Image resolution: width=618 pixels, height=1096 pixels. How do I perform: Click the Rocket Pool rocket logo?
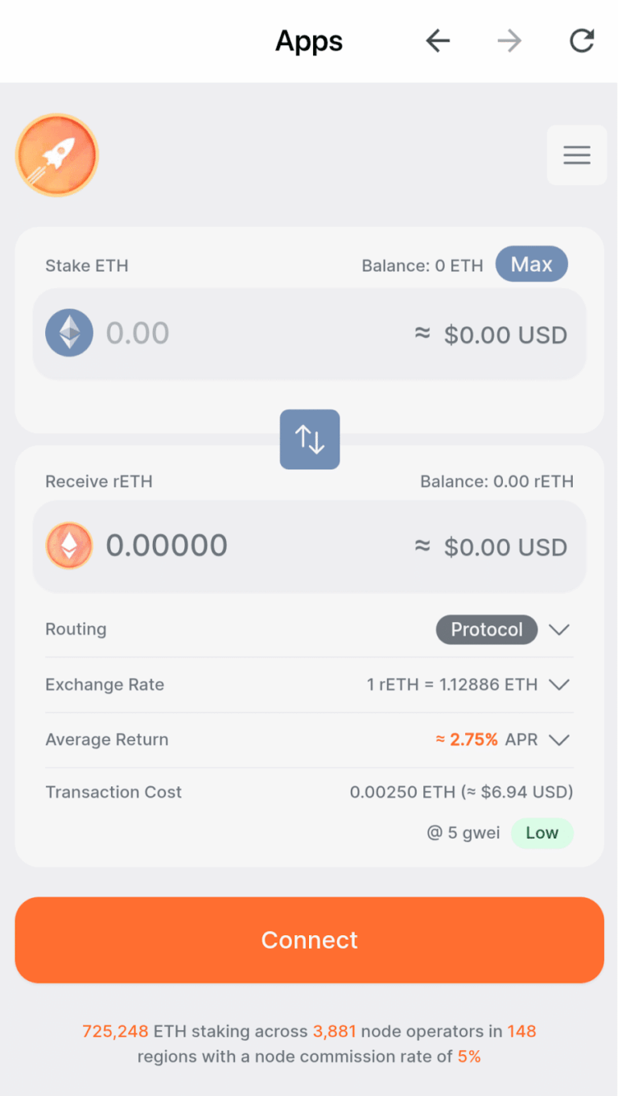click(x=57, y=155)
